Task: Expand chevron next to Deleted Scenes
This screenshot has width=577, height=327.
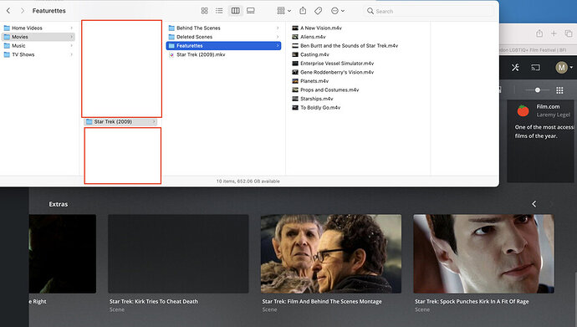Action: click(x=278, y=37)
